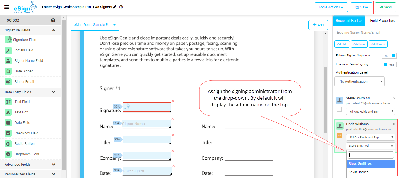
Task: Choose Kevin James from dropdown list
Action: click(x=371, y=172)
